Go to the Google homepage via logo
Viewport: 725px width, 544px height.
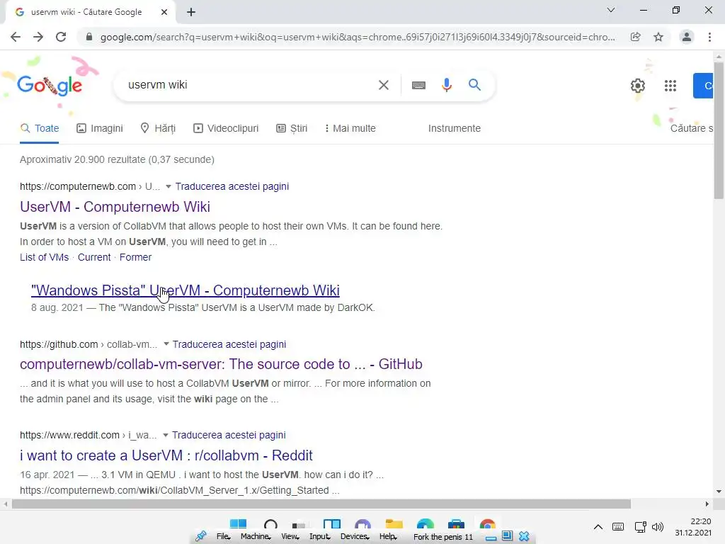[50, 85]
